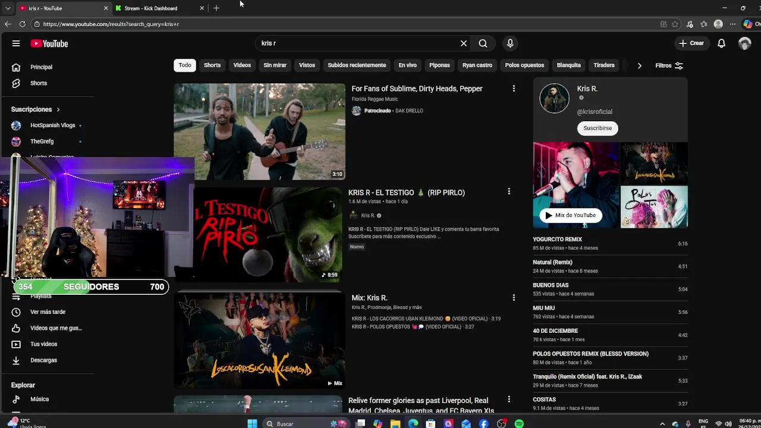
Task: Play COSITAS track
Action: (610, 404)
